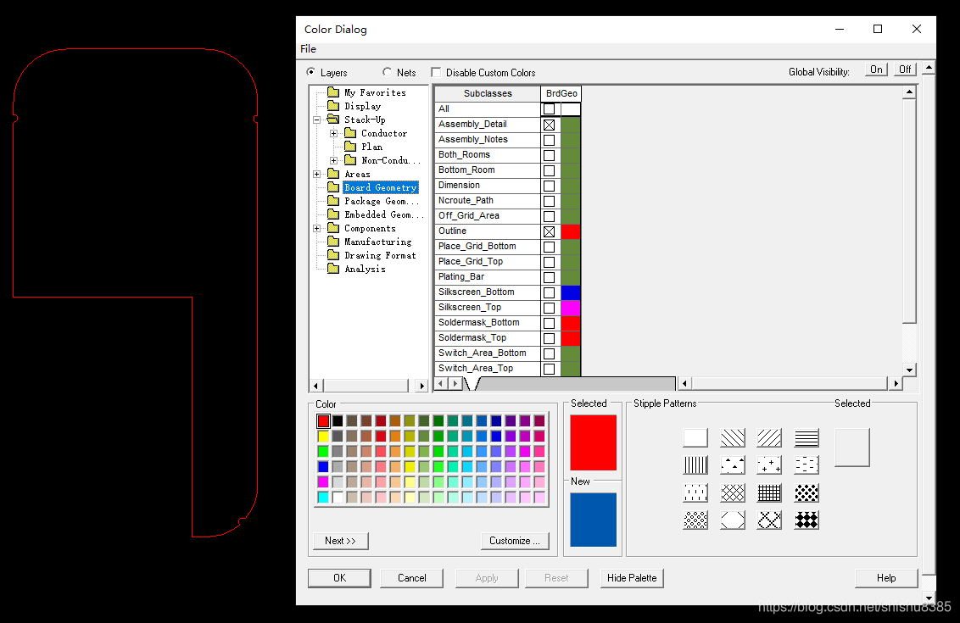The height and width of the screenshot is (623, 960).
Task: Select the horizontal lines stipple pattern
Action: pos(807,437)
